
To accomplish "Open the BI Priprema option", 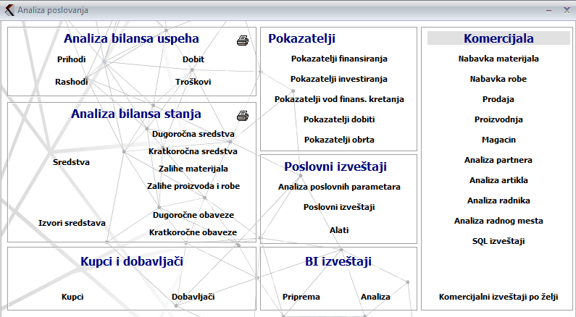I will coord(301,297).
